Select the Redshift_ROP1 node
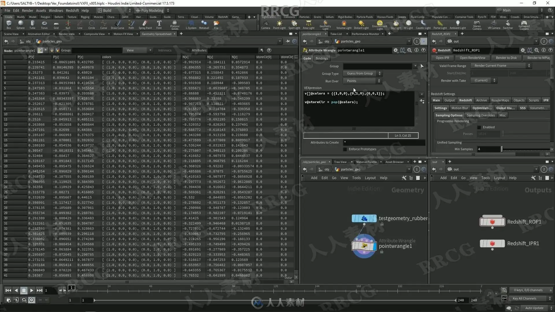Image resolution: width=555 pixels, height=312 pixels. (x=492, y=222)
